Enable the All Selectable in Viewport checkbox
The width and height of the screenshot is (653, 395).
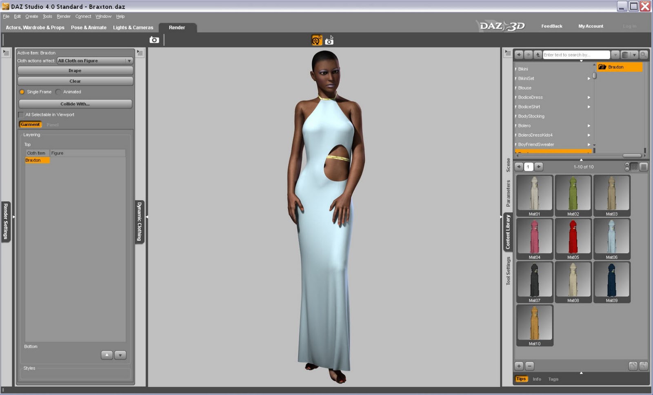point(21,115)
